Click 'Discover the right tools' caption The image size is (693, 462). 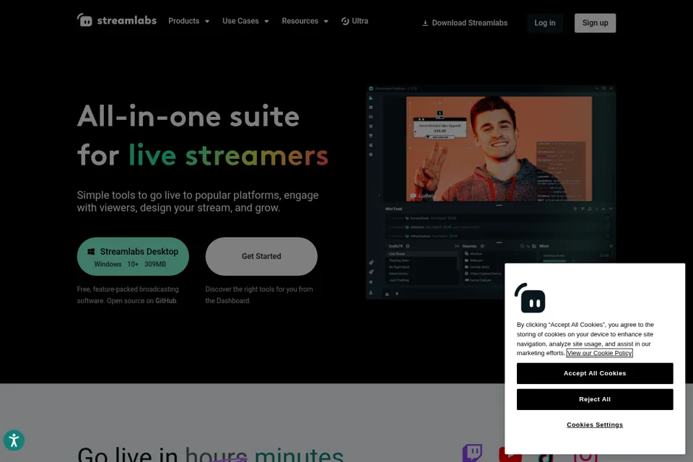(x=259, y=295)
